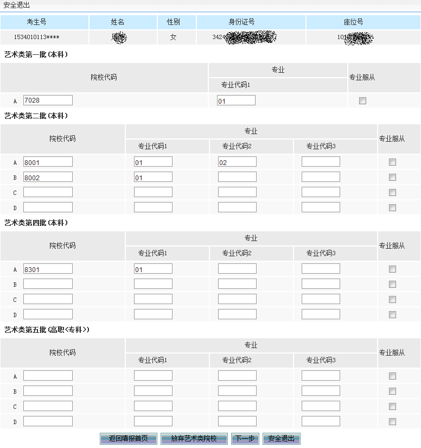The height and width of the screenshot is (448, 421).
Task: Click fifth batch row B school code field
Action: [x=48, y=391]
